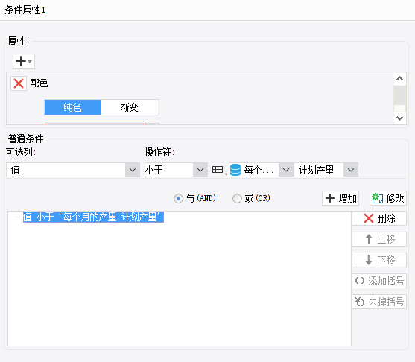Switch to 渐变 gradient mode
Image resolution: width=415 pixels, height=362 pixels.
pos(130,107)
